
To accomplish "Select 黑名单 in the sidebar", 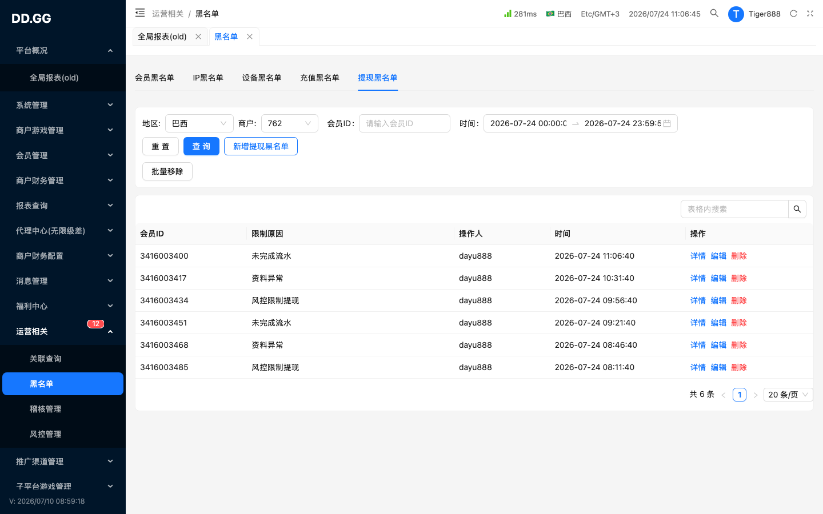I will [x=63, y=384].
